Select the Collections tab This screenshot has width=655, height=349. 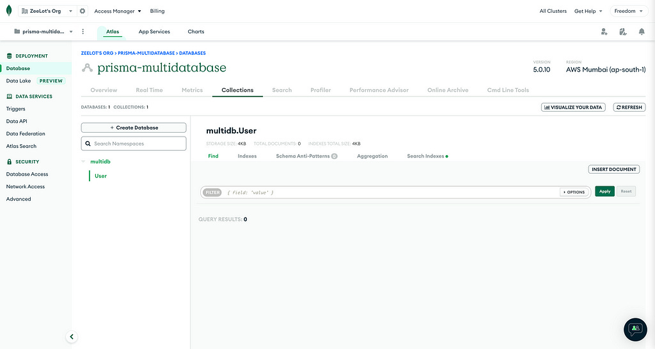click(237, 90)
